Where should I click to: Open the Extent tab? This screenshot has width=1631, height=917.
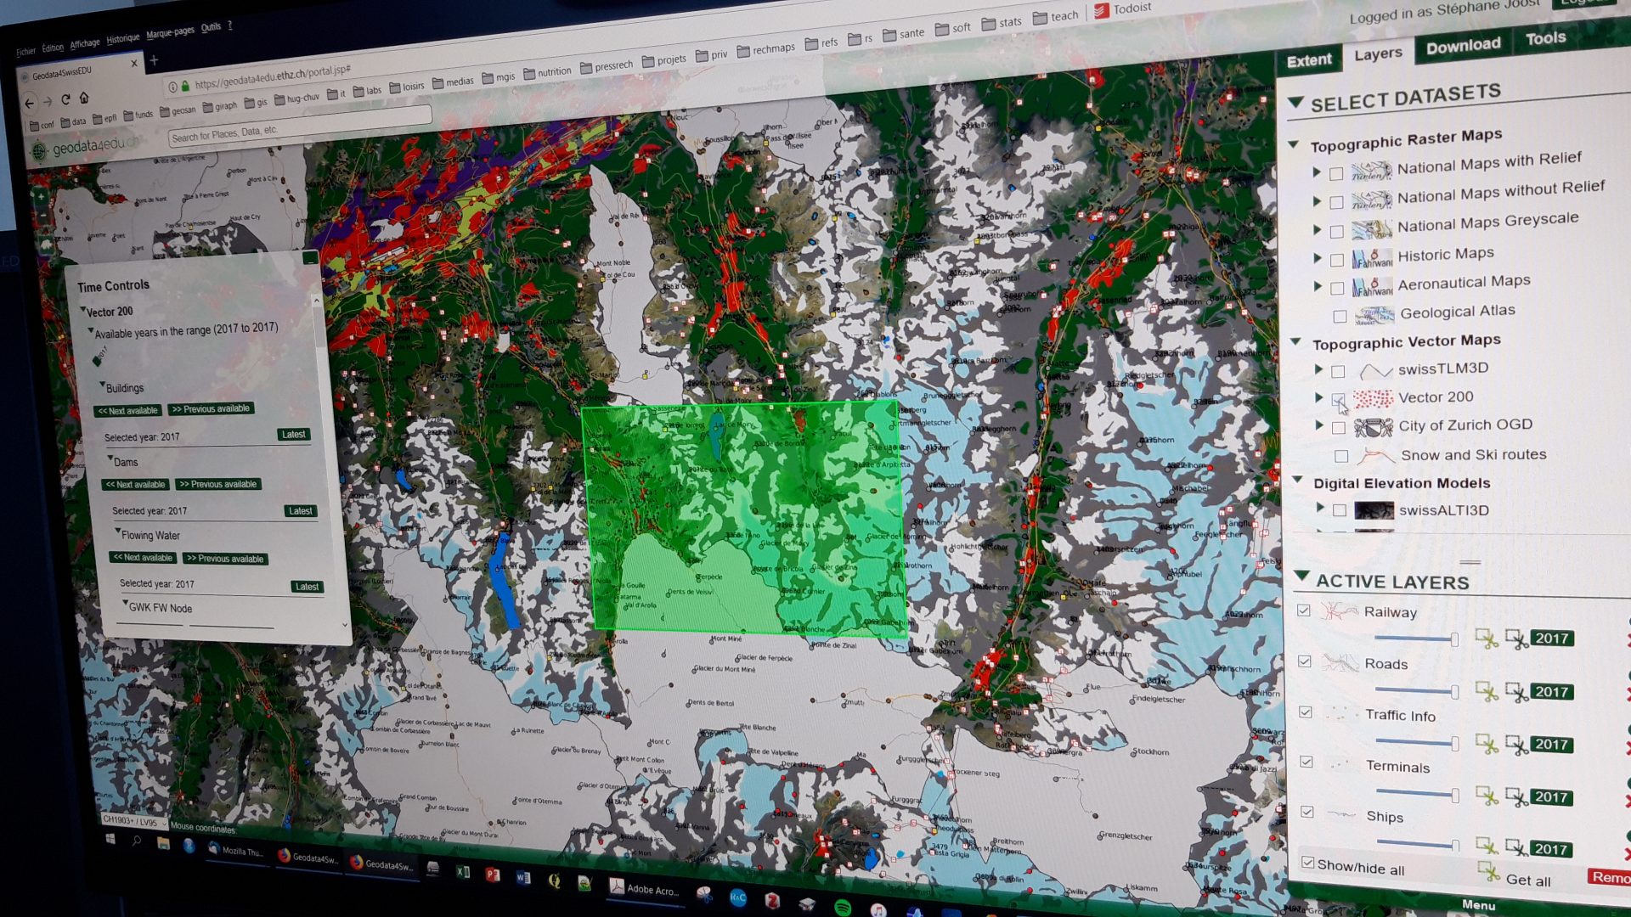point(1309,59)
